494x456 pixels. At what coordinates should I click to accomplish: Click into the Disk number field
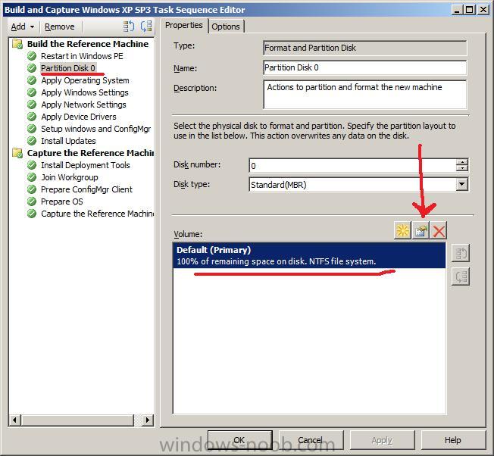coord(352,166)
